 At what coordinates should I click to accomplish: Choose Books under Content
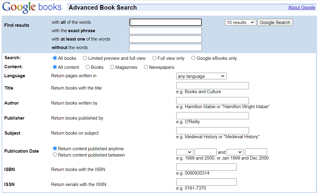(87, 67)
